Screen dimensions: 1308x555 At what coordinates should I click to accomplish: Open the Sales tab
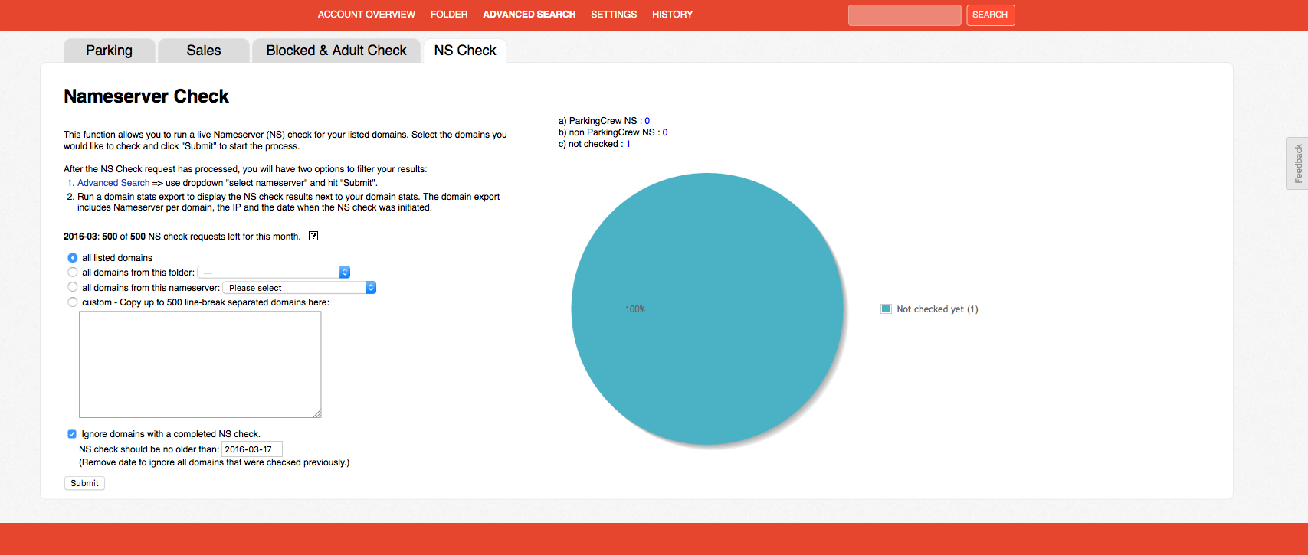point(203,51)
